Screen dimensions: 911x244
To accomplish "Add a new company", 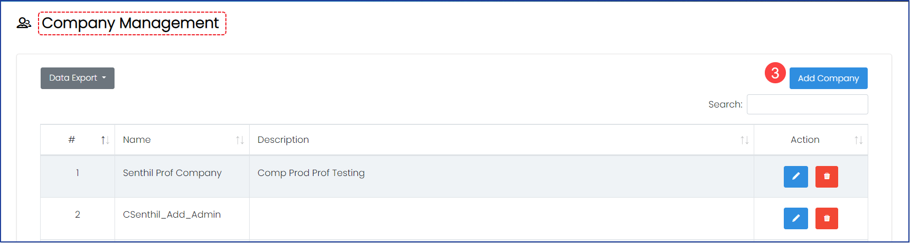I will point(828,78).
